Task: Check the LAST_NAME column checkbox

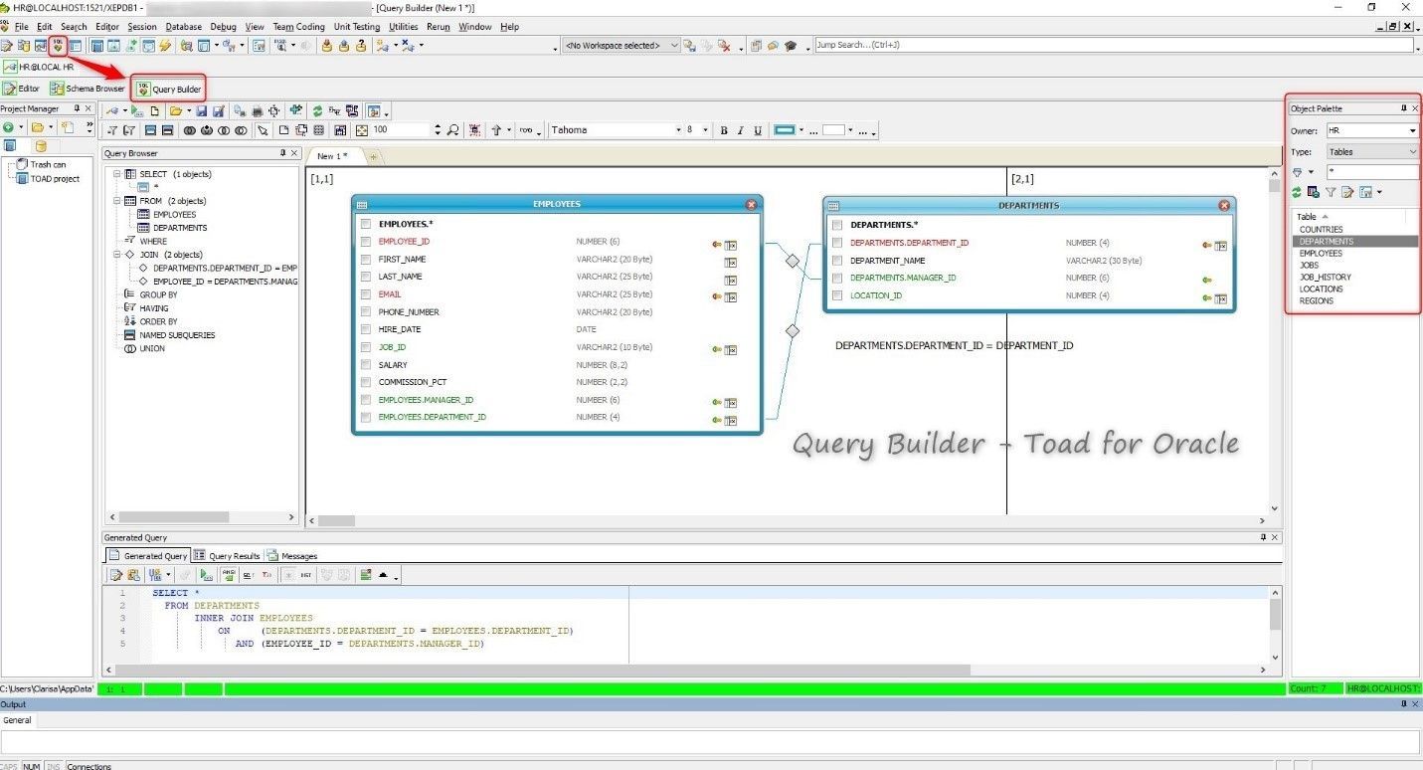Action: coord(366,277)
